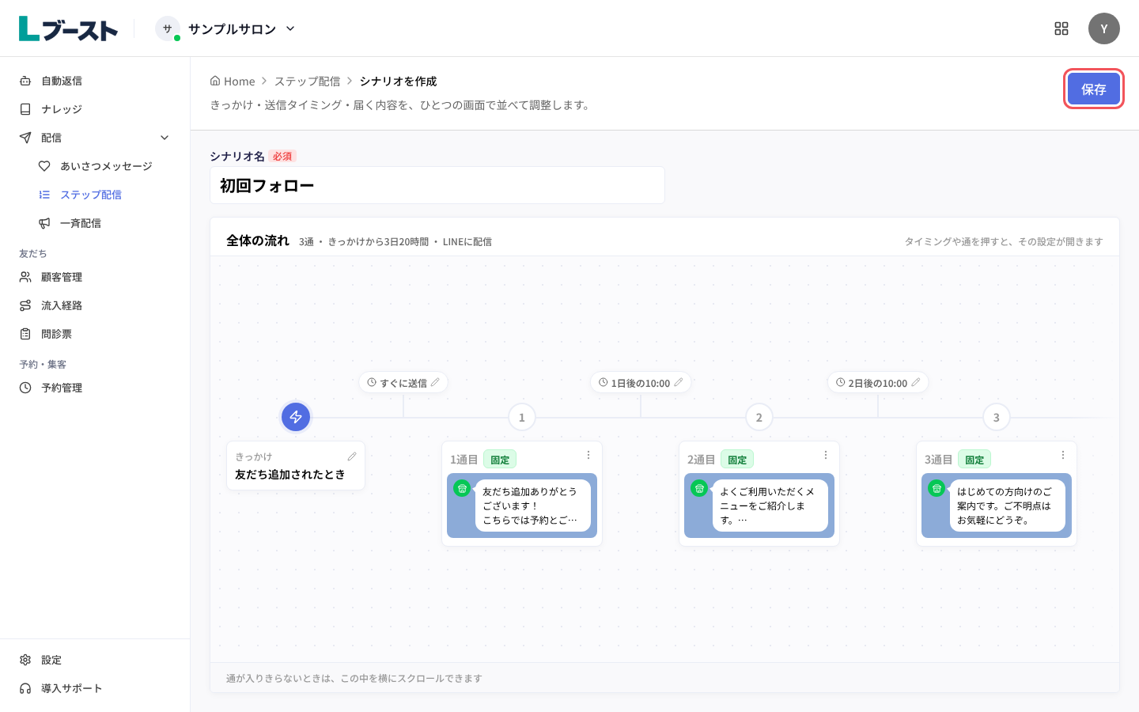
Task: Open 自動返信 in the sidebar
Action: (x=95, y=81)
